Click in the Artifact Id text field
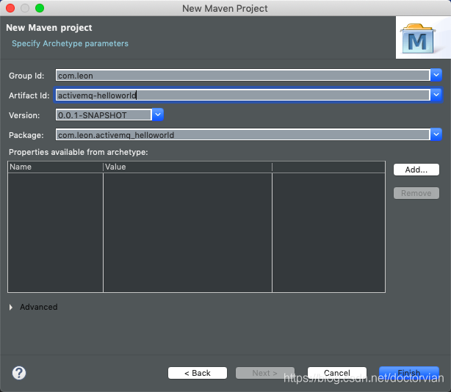451x392 pixels. tap(242, 95)
